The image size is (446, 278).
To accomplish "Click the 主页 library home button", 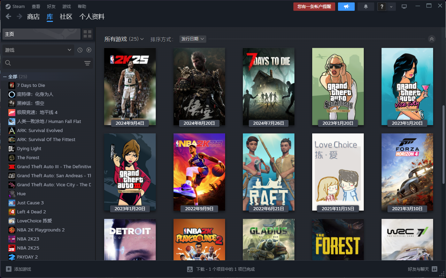I will [41, 34].
